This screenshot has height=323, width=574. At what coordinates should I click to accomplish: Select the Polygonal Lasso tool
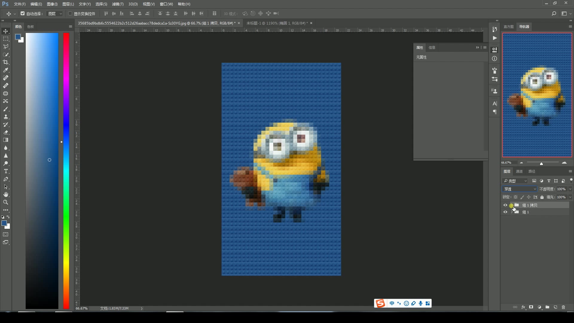tap(6, 47)
